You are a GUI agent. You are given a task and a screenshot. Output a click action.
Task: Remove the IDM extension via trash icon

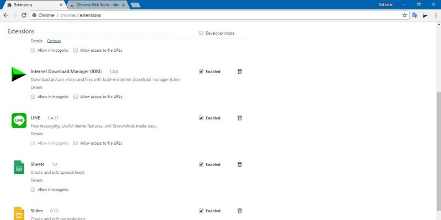(x=239, y=71)
